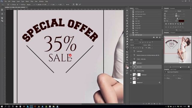This screenshot has height=108, width=192.
Task: Select the Move tool in the toolbar
Action: point(127,10)
